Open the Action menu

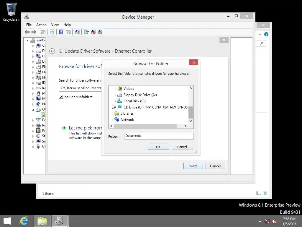(41, 25)
